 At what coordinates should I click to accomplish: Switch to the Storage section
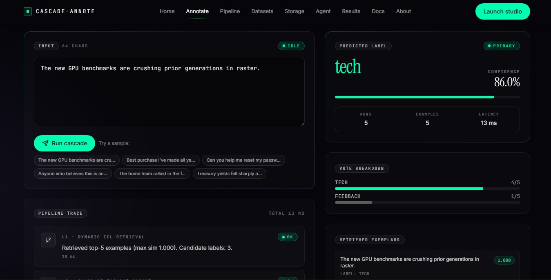pos(294,11)
